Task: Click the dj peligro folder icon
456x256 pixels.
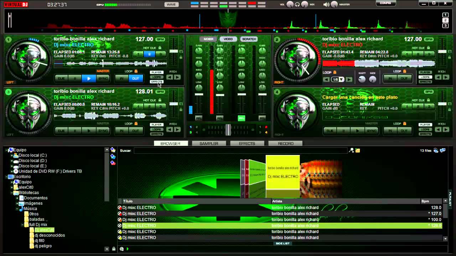Action: coord(32,246)
